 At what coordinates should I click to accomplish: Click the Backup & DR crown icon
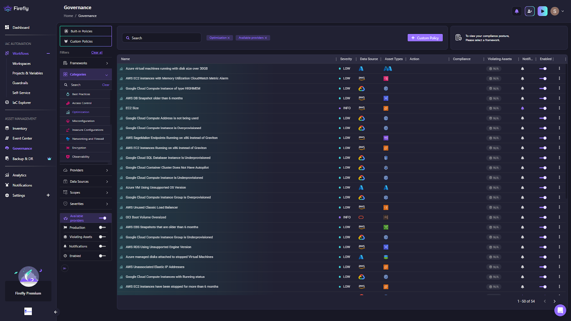click(x=49, y=159)
